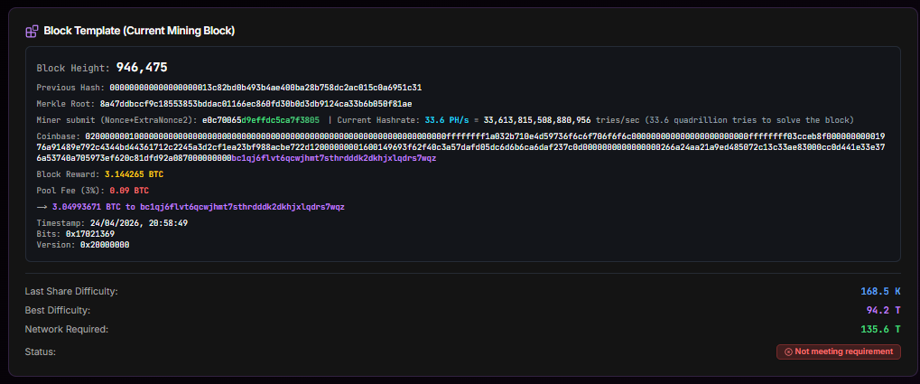Click the 33,613,815,508,880,956 tries/sec figure

pyautogui.click(x=537, y=120)
